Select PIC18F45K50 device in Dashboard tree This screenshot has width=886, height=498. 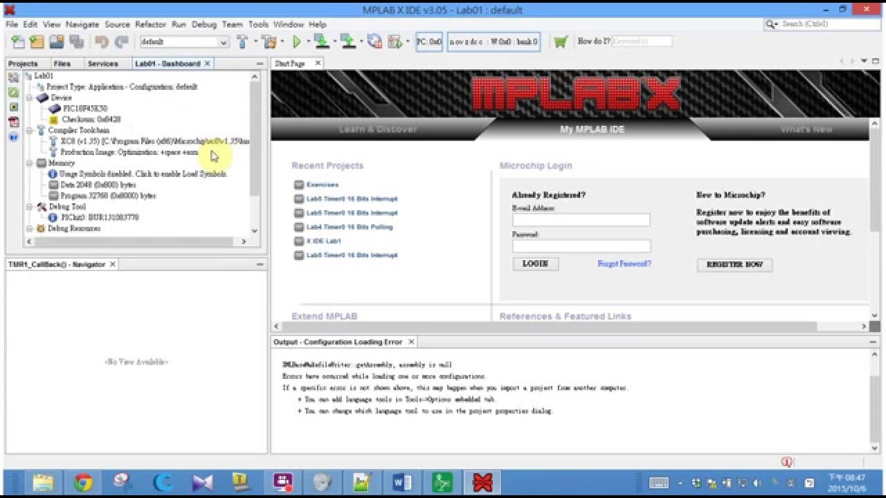tap(78, 109)
